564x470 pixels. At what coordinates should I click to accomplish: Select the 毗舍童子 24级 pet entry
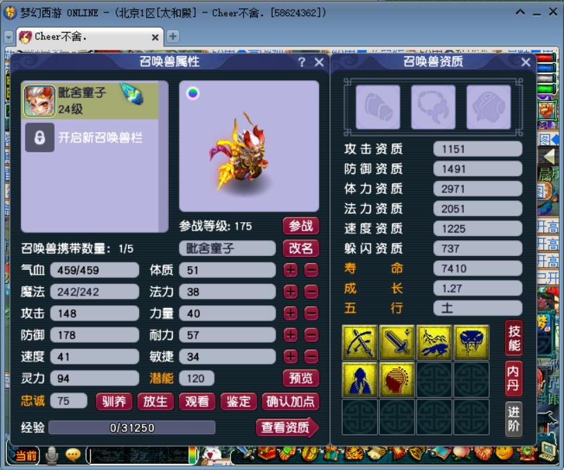pos(90,101)
